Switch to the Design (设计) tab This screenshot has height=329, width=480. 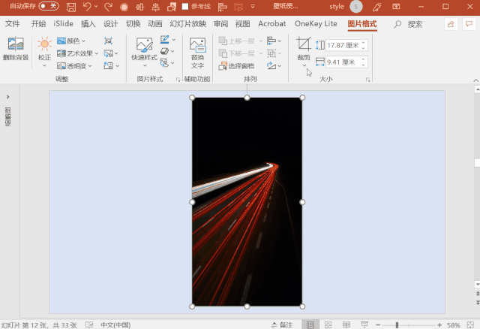click(110, 24)
